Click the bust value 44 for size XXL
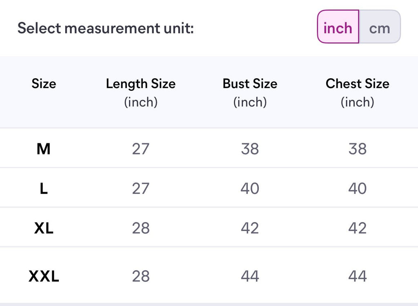 250,277
